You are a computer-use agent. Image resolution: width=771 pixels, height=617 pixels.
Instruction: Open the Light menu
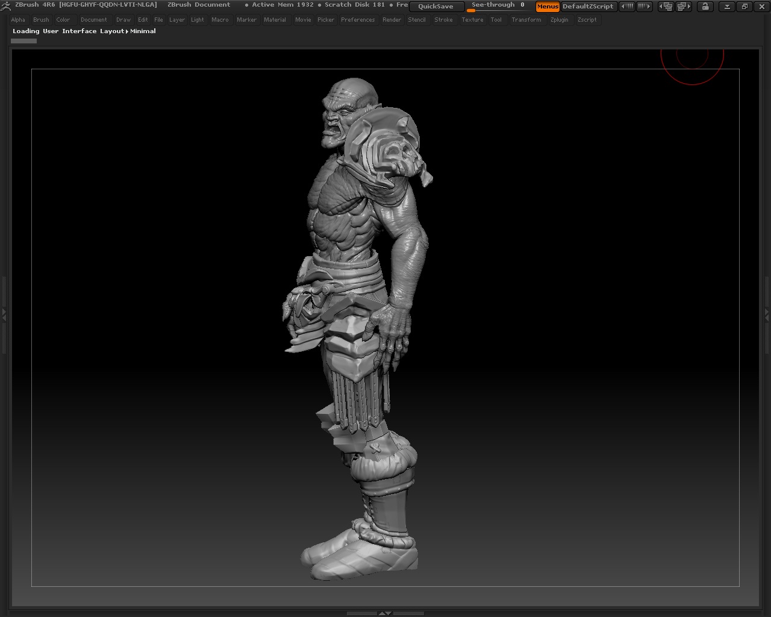point(198,20)
